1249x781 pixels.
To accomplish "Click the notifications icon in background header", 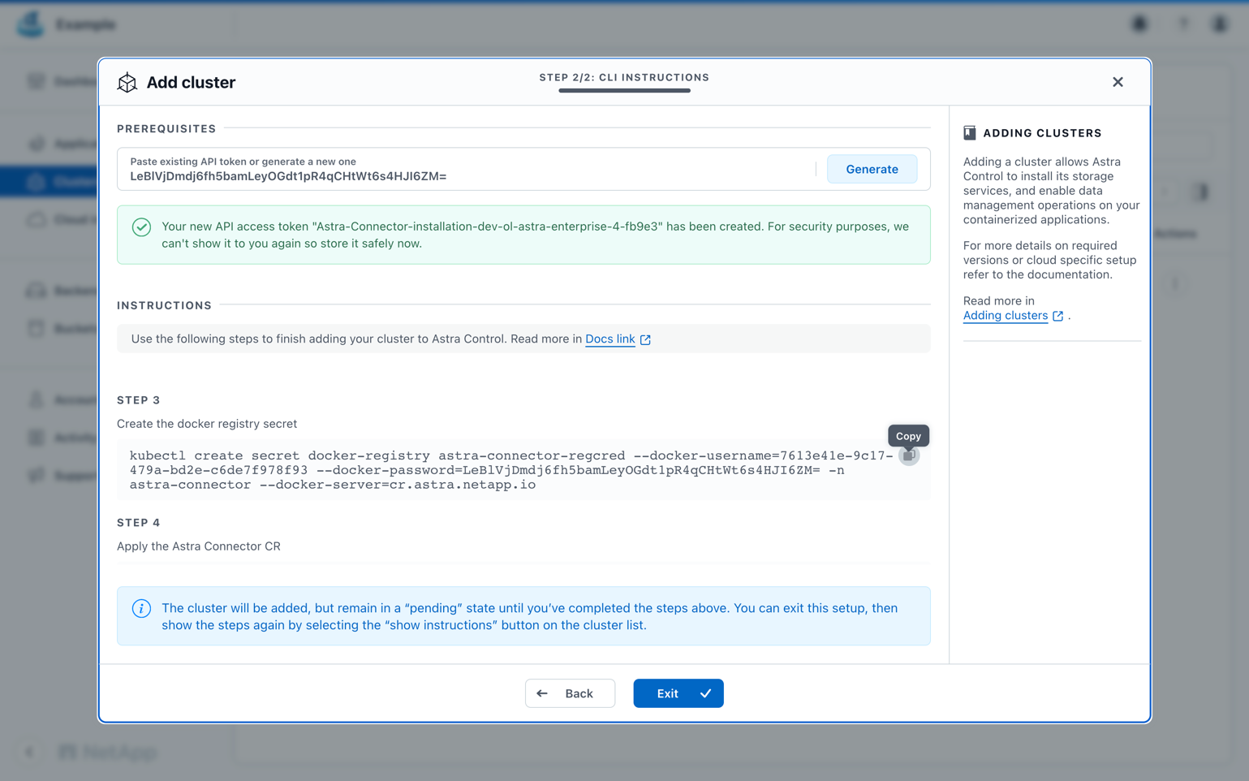I will pyautogui.click(x=1139, y=24).
